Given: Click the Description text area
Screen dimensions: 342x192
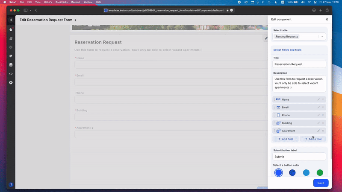Looking at the screenshot, I should click(299, 84).
